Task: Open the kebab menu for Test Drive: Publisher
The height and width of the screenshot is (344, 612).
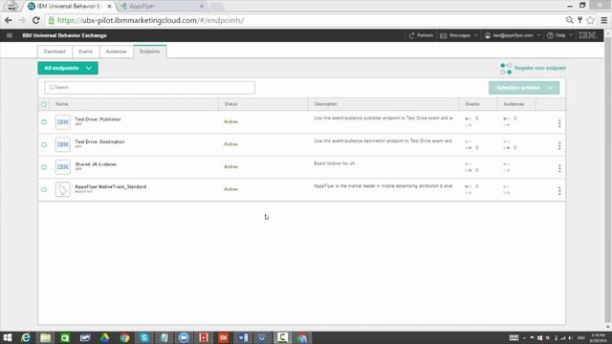Action: point(559,123)
